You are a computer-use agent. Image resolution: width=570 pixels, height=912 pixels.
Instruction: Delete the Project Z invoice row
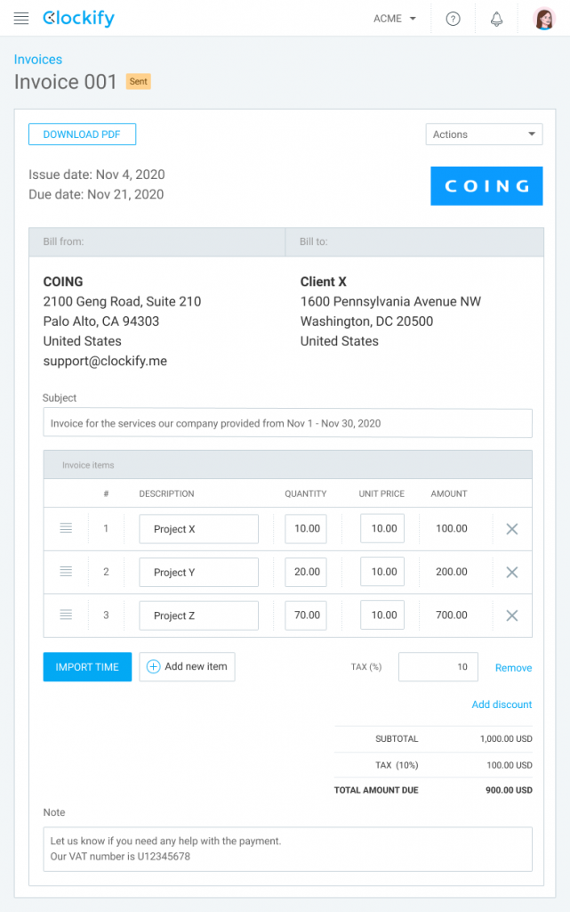tap(512, 615)
